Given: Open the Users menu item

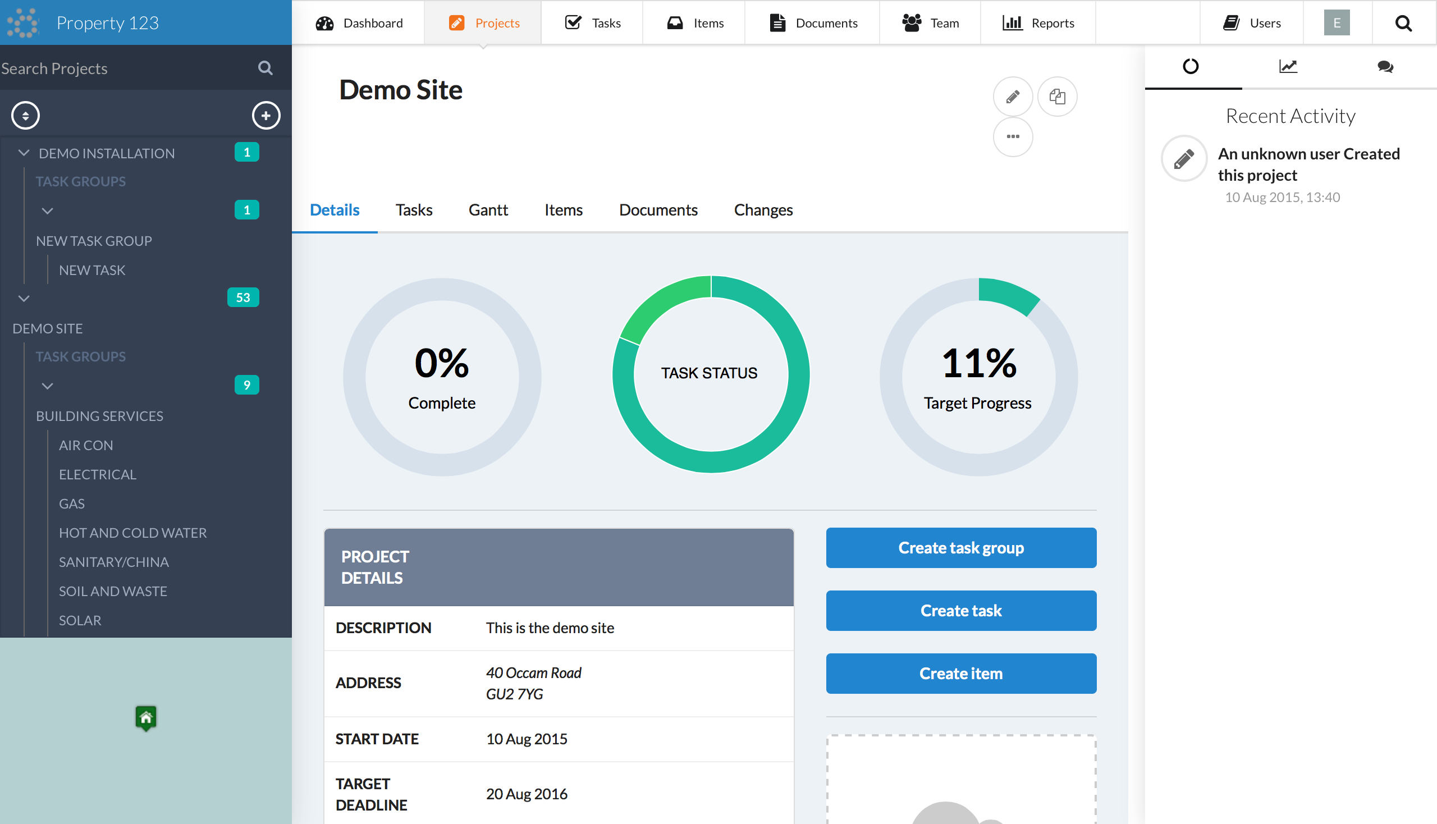Looking at the screenshot, I should 1252,22.
